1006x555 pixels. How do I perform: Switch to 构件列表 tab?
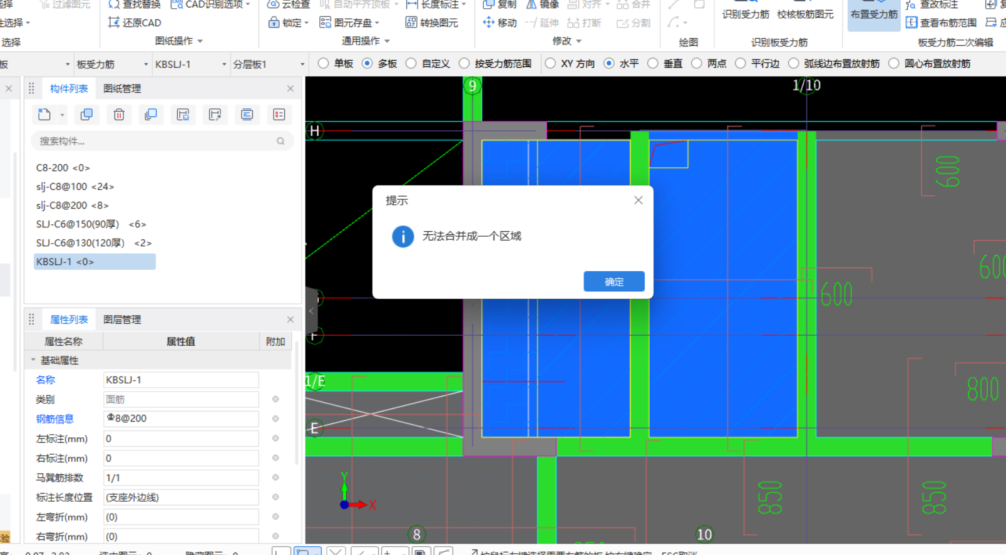tap(69, 89)
